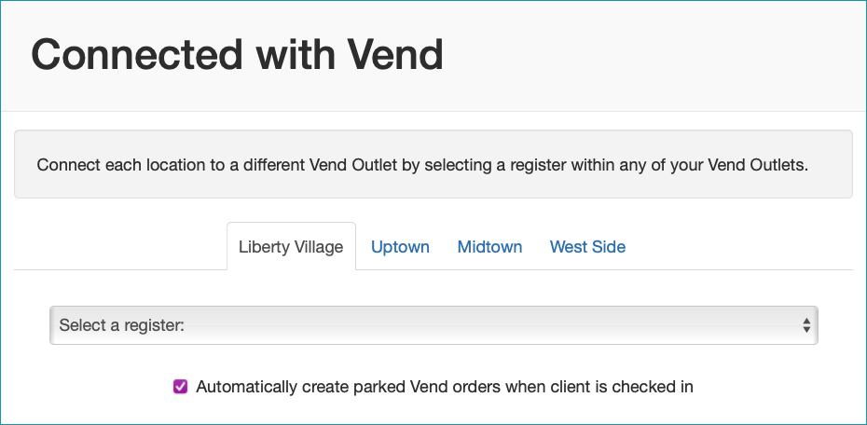867x425 pixels.
Task: Choose West Side from the location tabs
Action: point(587,247)
